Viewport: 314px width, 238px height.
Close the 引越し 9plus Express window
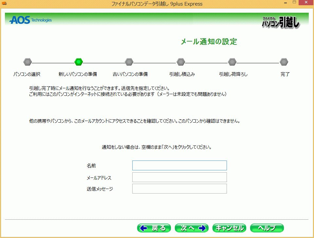point(306,3)
